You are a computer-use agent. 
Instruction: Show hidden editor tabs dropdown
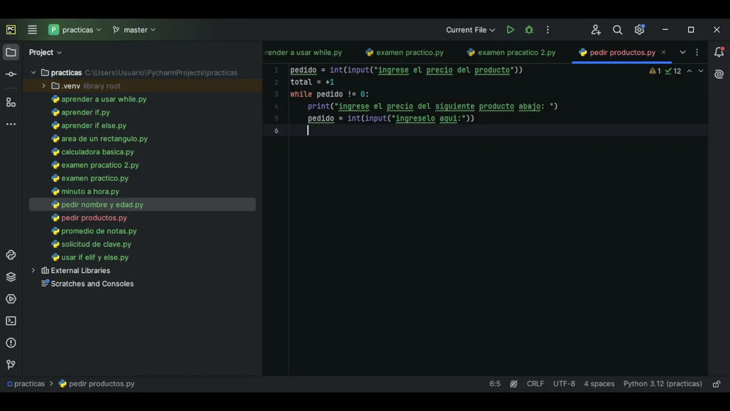point(683,53)
